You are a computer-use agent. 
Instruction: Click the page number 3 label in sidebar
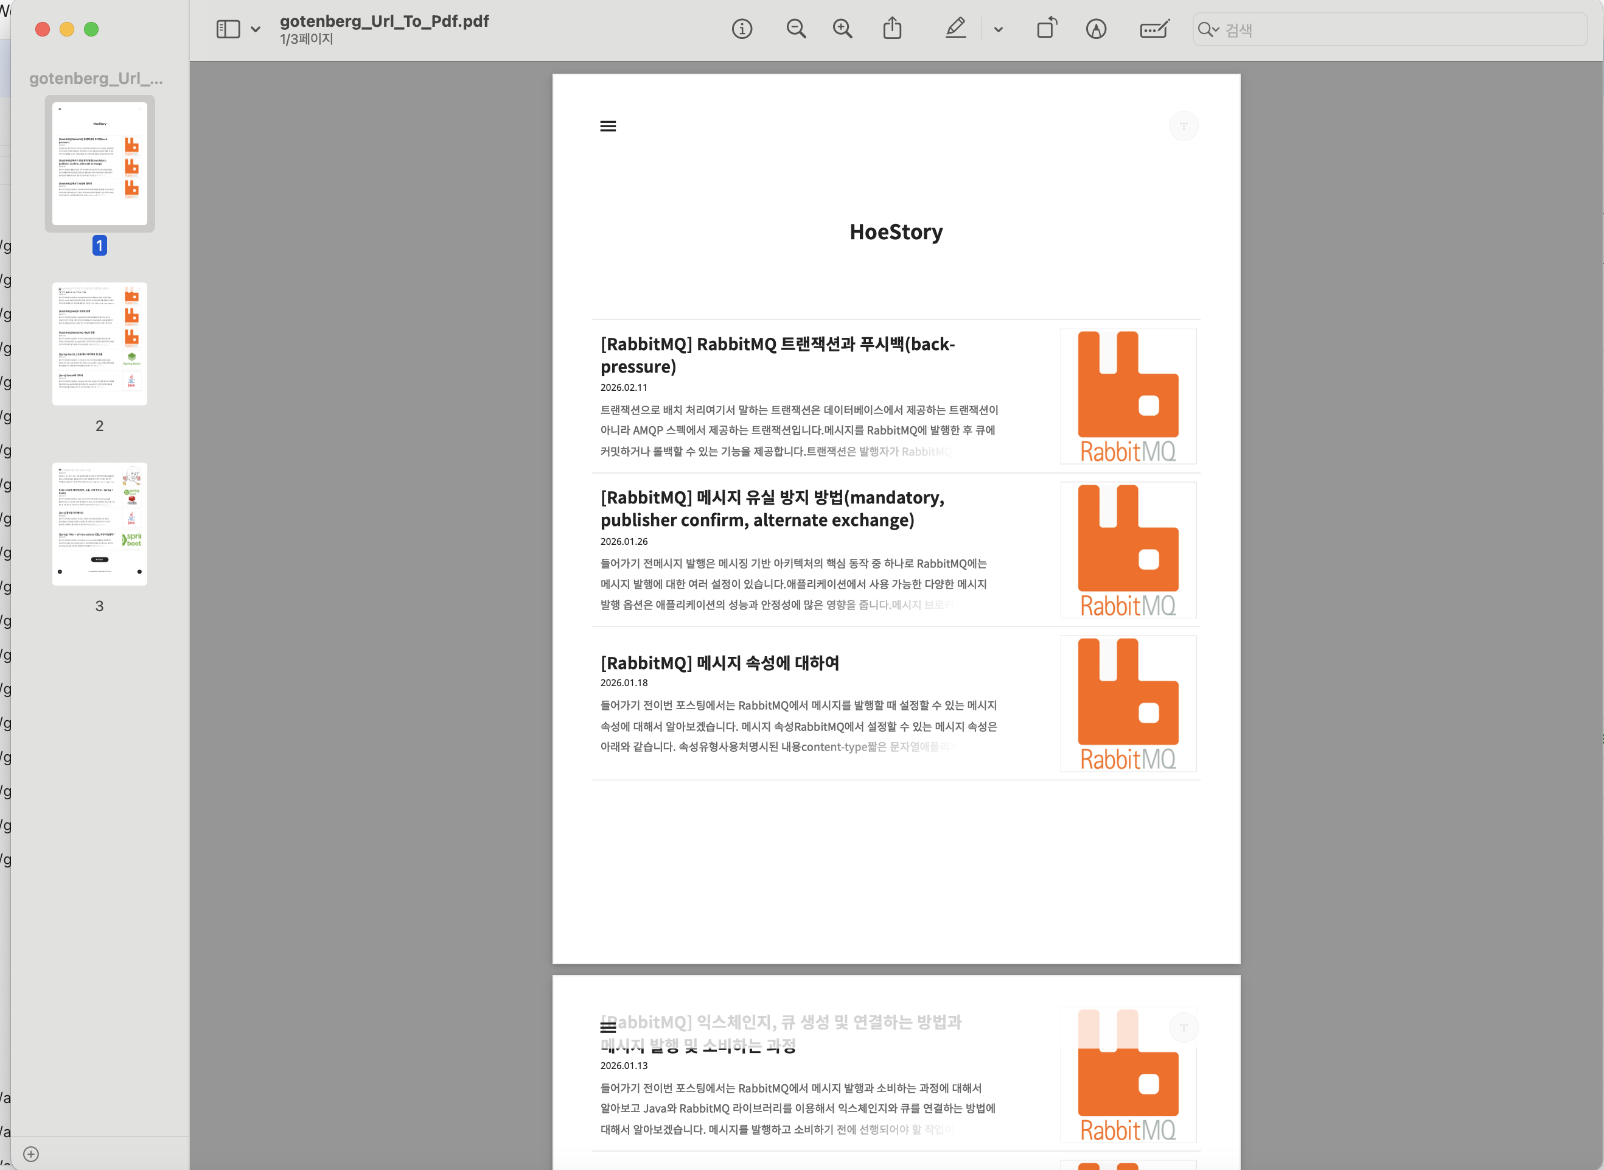100,606
